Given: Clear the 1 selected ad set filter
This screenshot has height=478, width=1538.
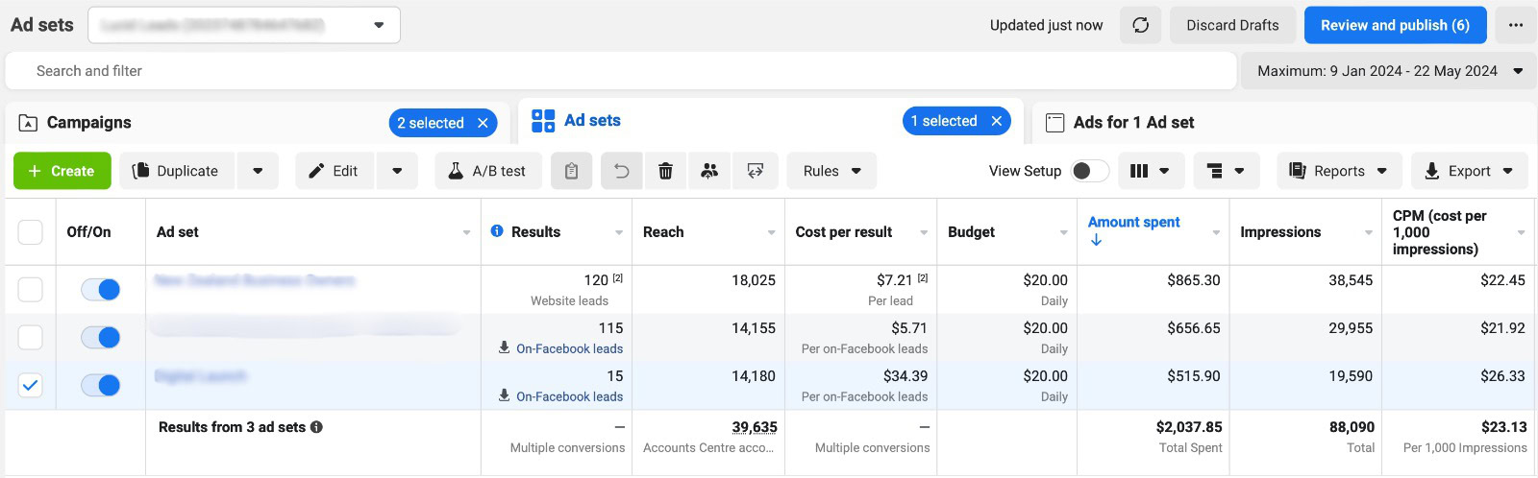Looking at the screenshot, I should pos(997,121).
